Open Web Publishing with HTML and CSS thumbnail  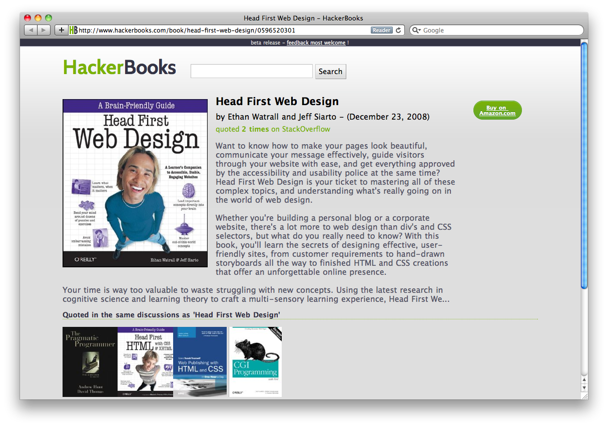(x=200, y=362)
